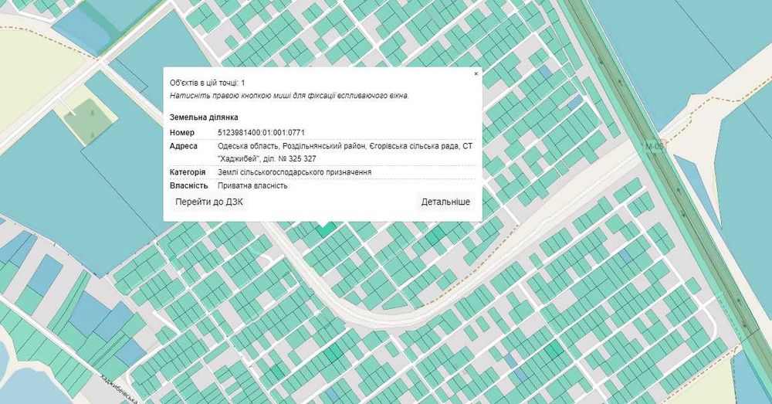The width and height of the screenshot is (772, 404).
Task: Click the 'Власність' field label in popup
Action: (x=188, y=185)
